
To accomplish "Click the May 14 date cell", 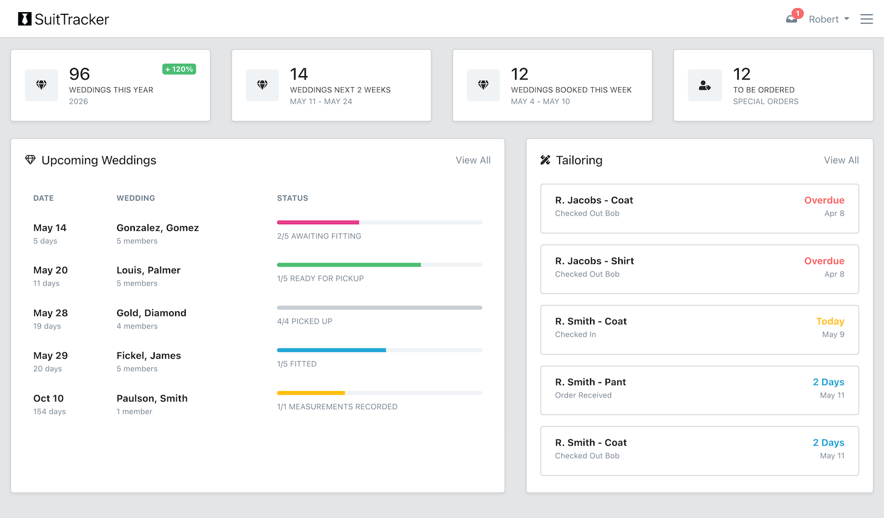I will 50,228.
